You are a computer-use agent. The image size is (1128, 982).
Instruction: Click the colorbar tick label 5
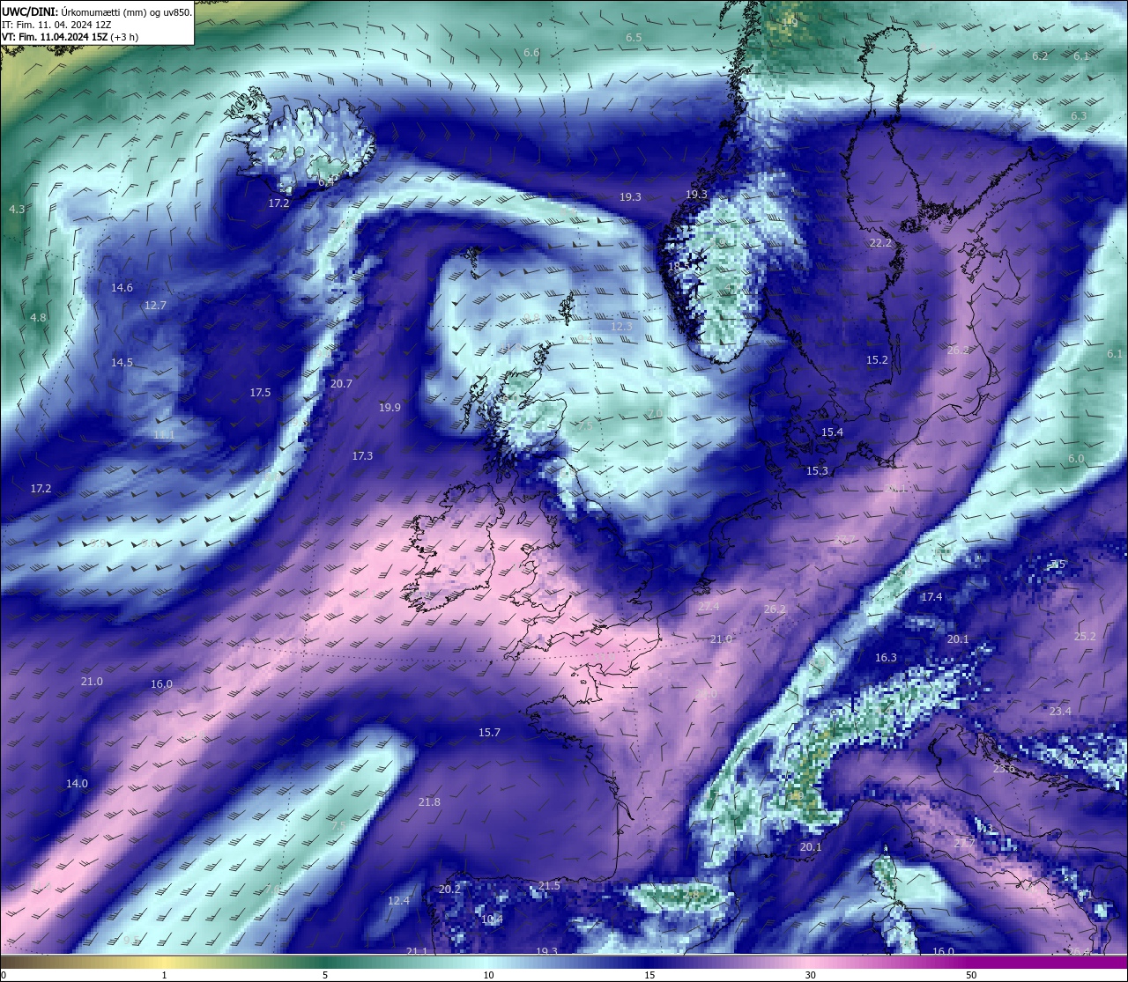(325, 975)
